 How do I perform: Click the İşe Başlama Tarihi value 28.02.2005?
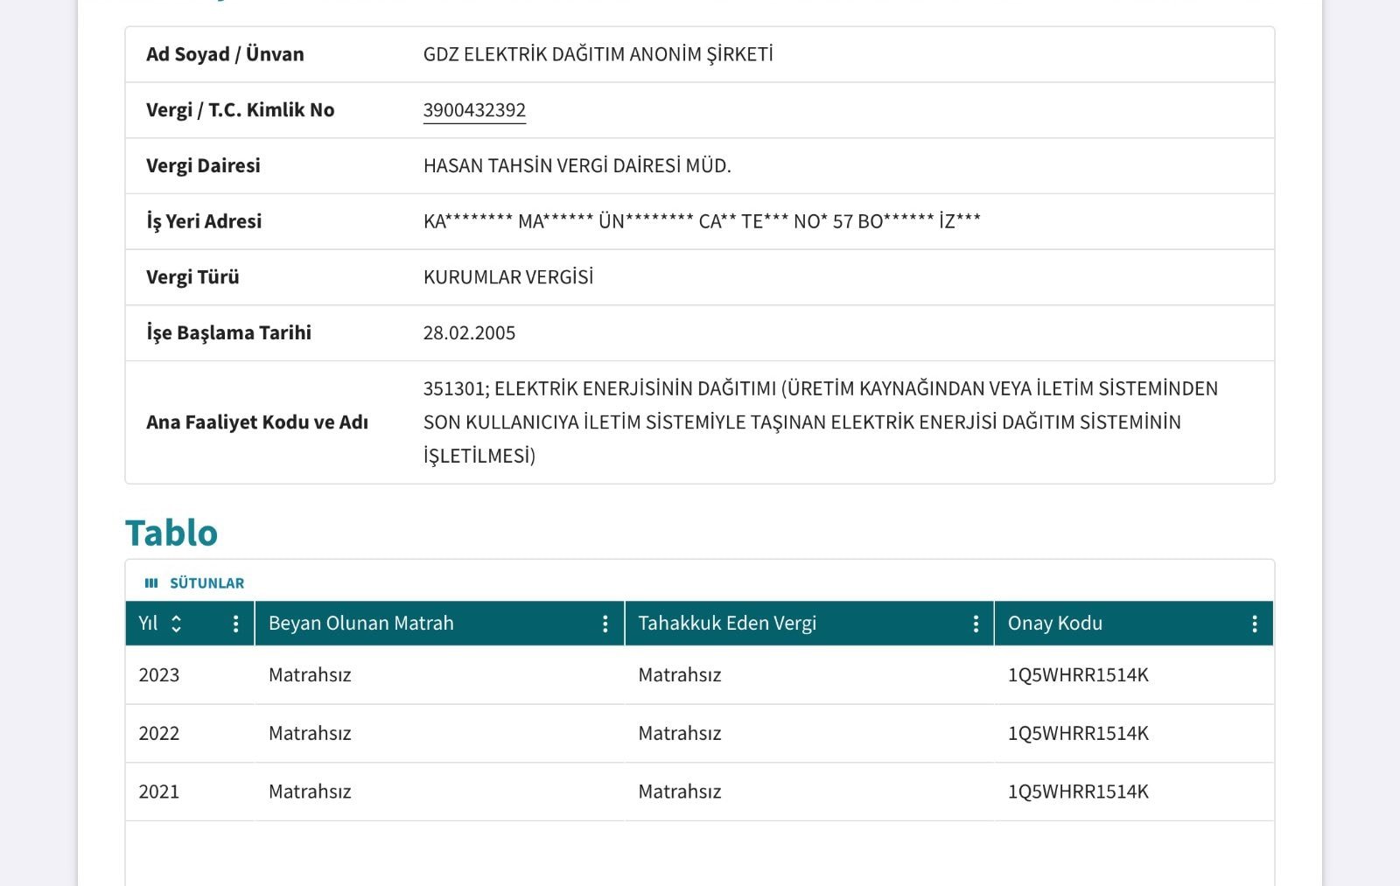[x=469, y=333]
